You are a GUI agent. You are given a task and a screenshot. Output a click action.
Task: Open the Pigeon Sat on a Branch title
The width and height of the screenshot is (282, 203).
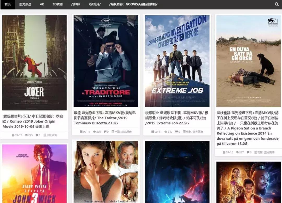click(248, 128)
